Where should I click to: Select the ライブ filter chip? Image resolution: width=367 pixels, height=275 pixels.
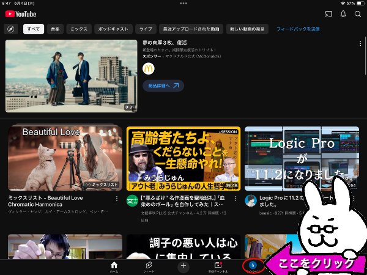146,29
